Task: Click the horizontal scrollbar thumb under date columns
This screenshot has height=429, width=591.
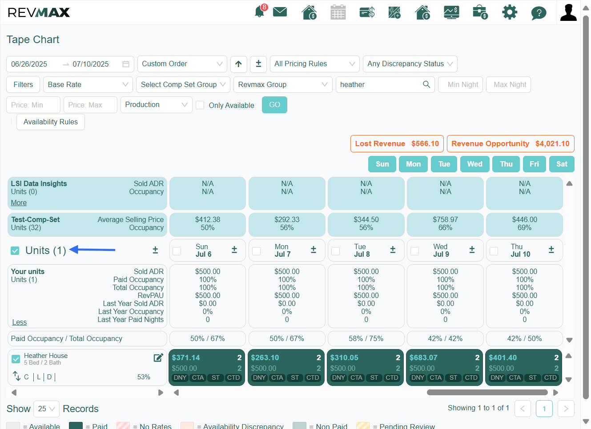Action: [487, 392]
